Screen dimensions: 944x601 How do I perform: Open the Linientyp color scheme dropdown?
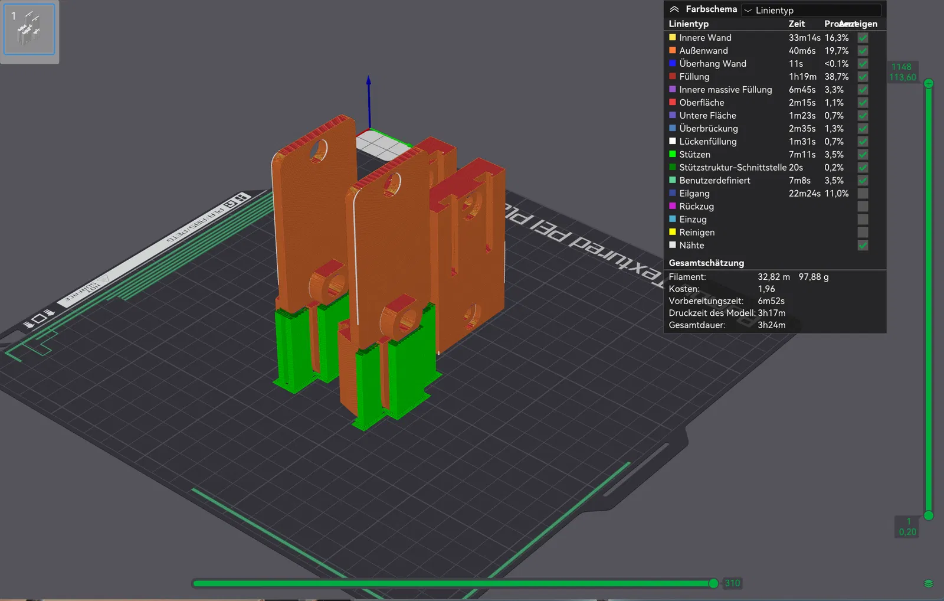(811, 10)
